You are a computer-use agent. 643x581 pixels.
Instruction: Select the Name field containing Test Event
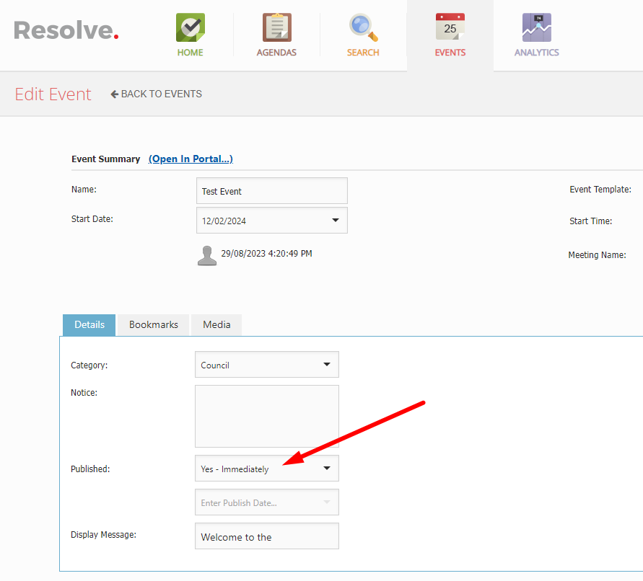click(271, 190)
